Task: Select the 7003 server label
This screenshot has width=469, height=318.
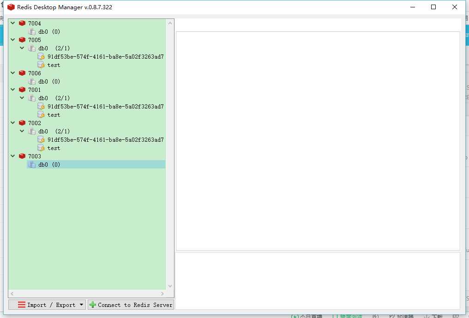Action: 35,156
